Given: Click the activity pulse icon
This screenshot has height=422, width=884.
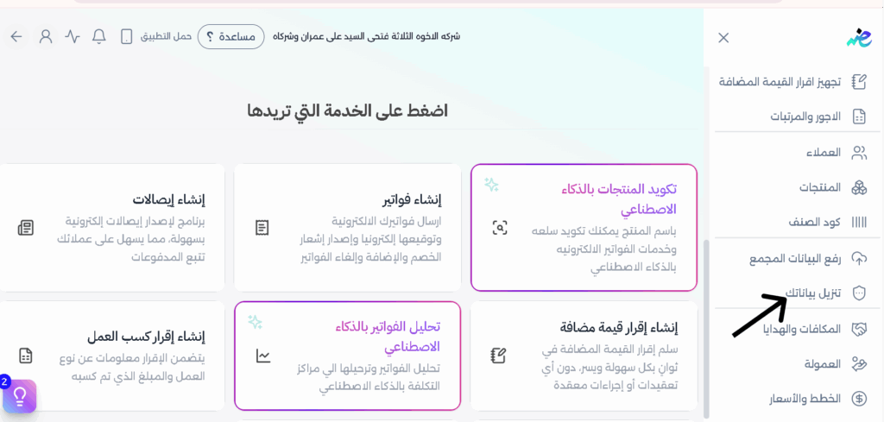Looking at the screenshot, I should 73,37.
